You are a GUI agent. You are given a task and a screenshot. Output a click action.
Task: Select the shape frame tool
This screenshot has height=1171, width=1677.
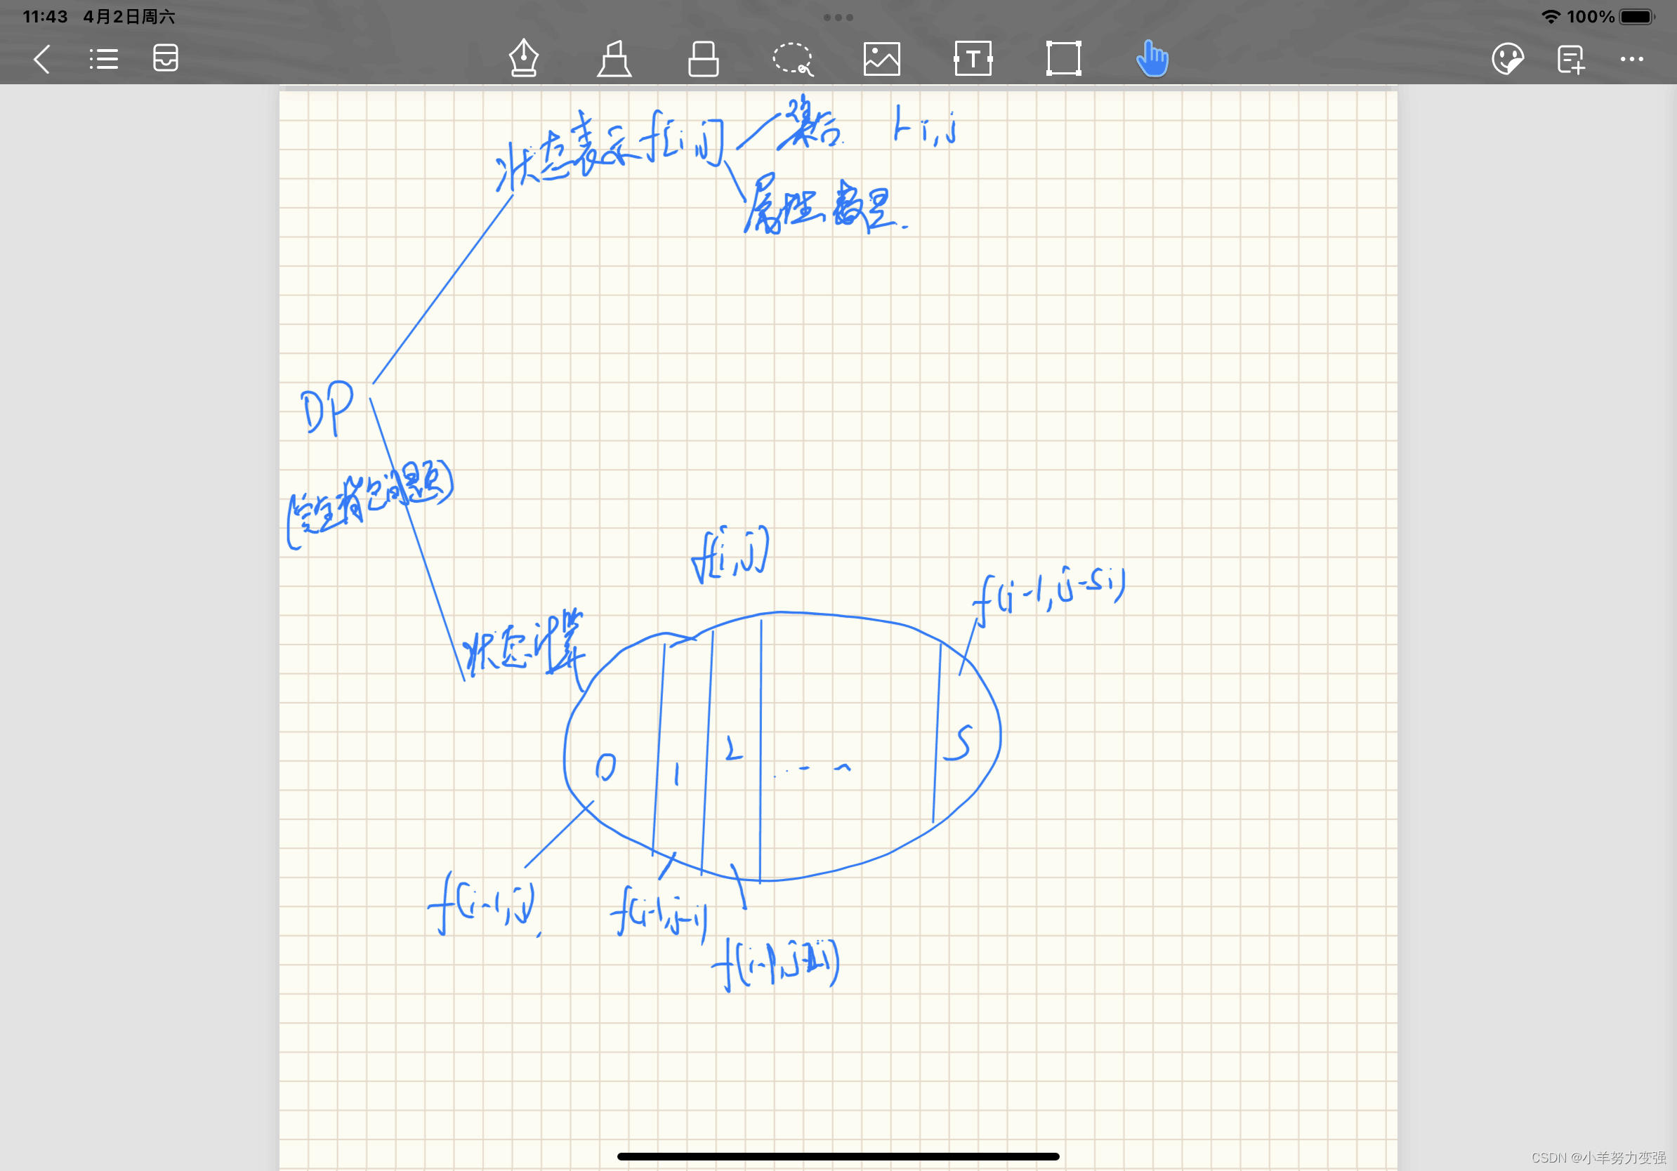pos(1063,58)
